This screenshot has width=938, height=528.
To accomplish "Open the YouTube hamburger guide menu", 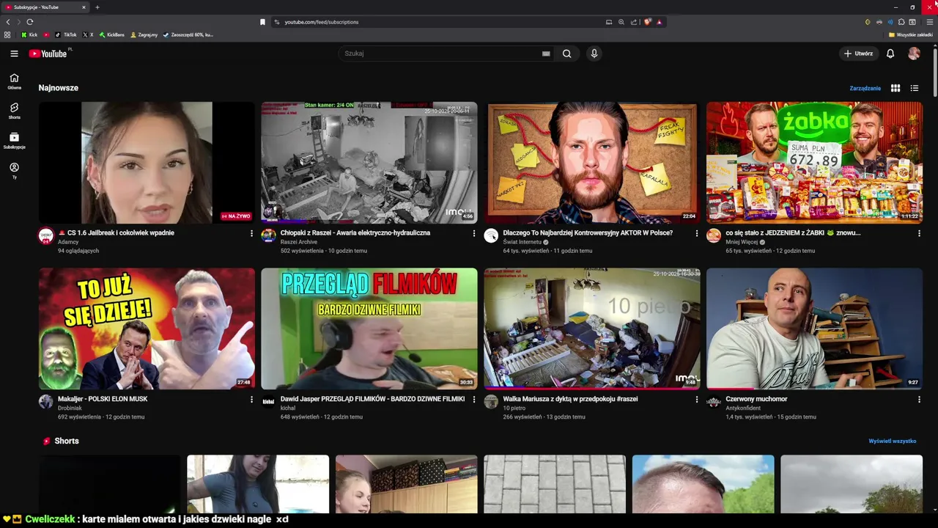I will click(x=14, y=54).
